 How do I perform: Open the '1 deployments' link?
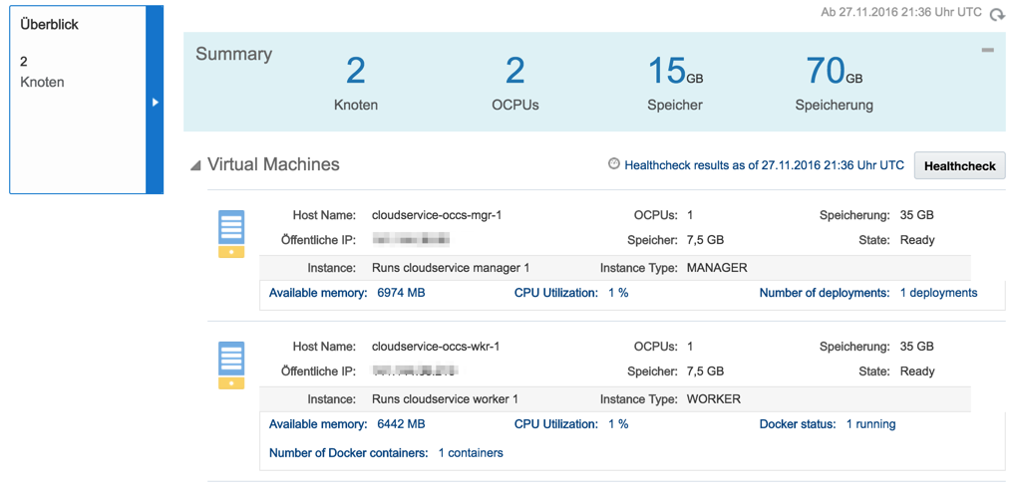tap(938, 293)
